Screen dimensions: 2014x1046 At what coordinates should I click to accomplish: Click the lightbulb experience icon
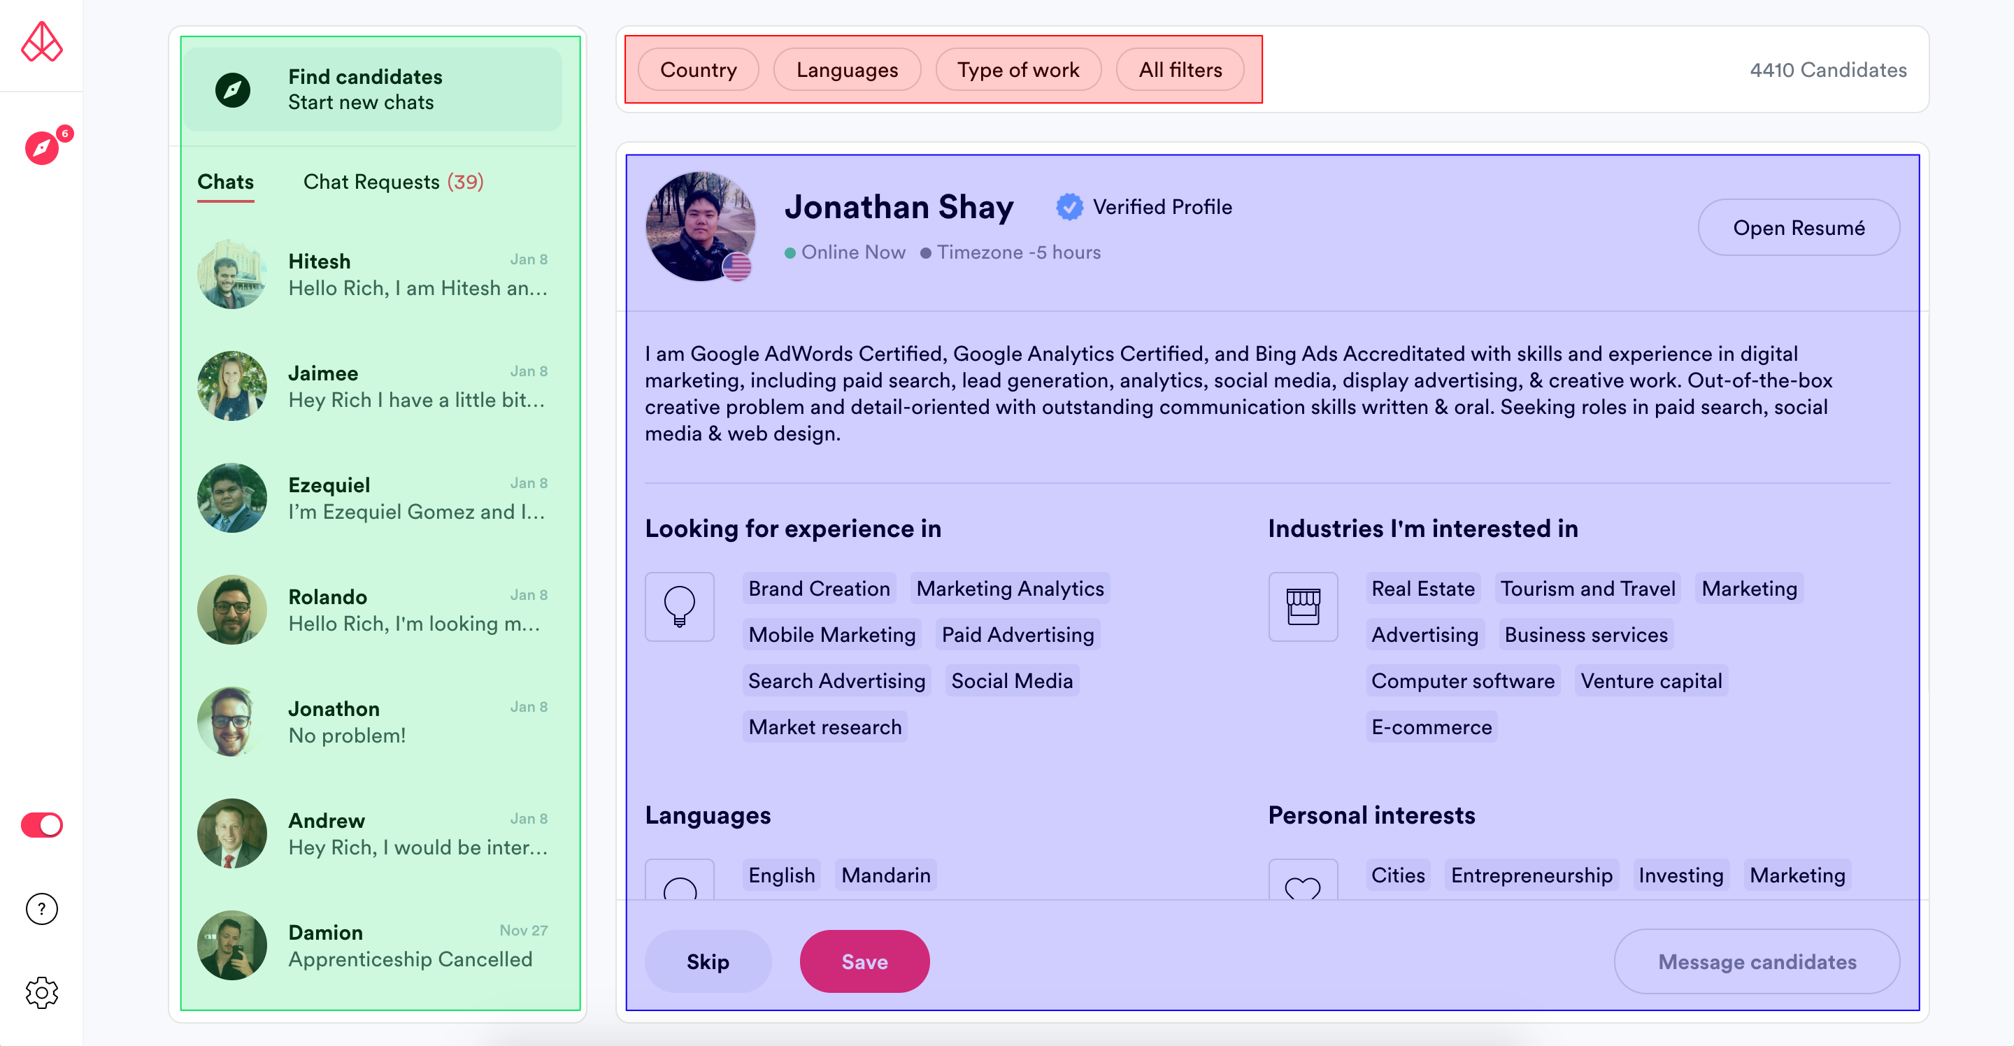point(678,607)
